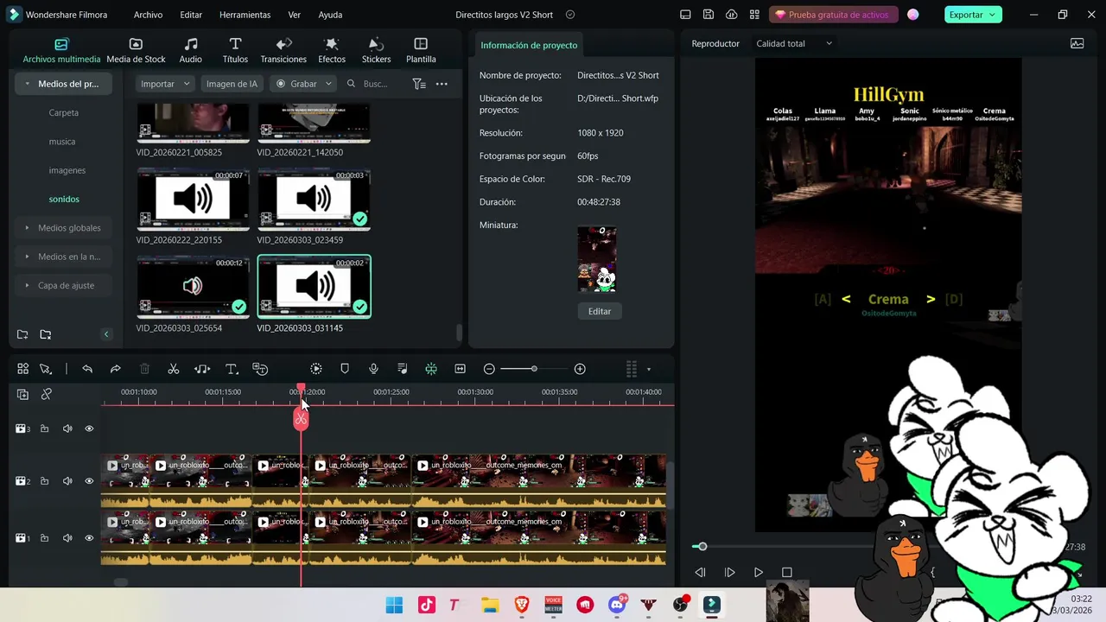Open the Importar dropdown

(x=165, y=84)
